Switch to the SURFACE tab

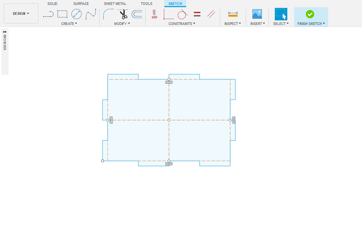(81, 4)
